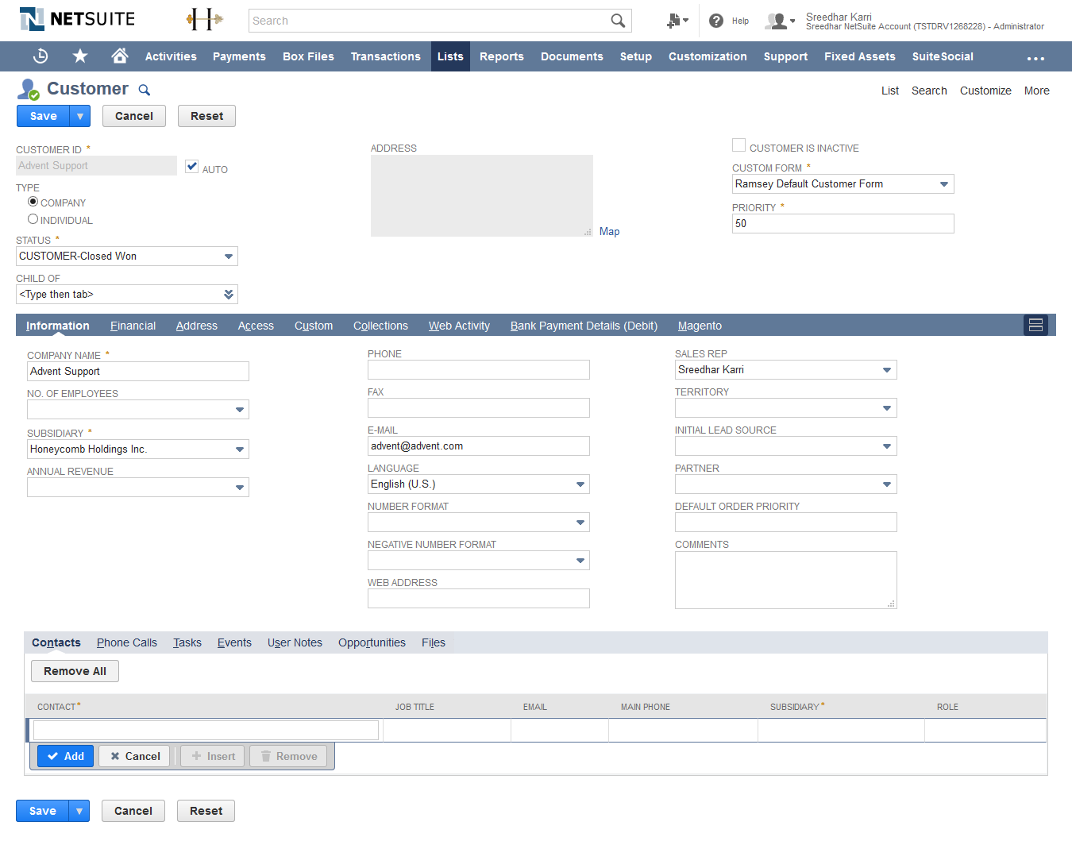
Task: Open the Customization menu
Action: point(708,56)
